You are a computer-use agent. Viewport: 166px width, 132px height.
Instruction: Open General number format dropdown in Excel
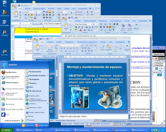point(67,12)
